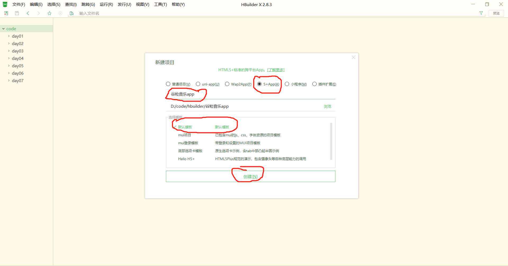Click the new file toolbar icon
Viewport: 508px width, 266px height.
pos(6,13)
